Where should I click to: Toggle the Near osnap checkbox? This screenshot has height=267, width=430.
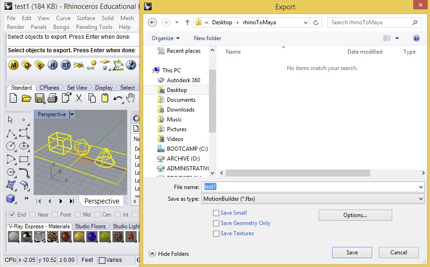pyautogui.click(x=32, y=215)
